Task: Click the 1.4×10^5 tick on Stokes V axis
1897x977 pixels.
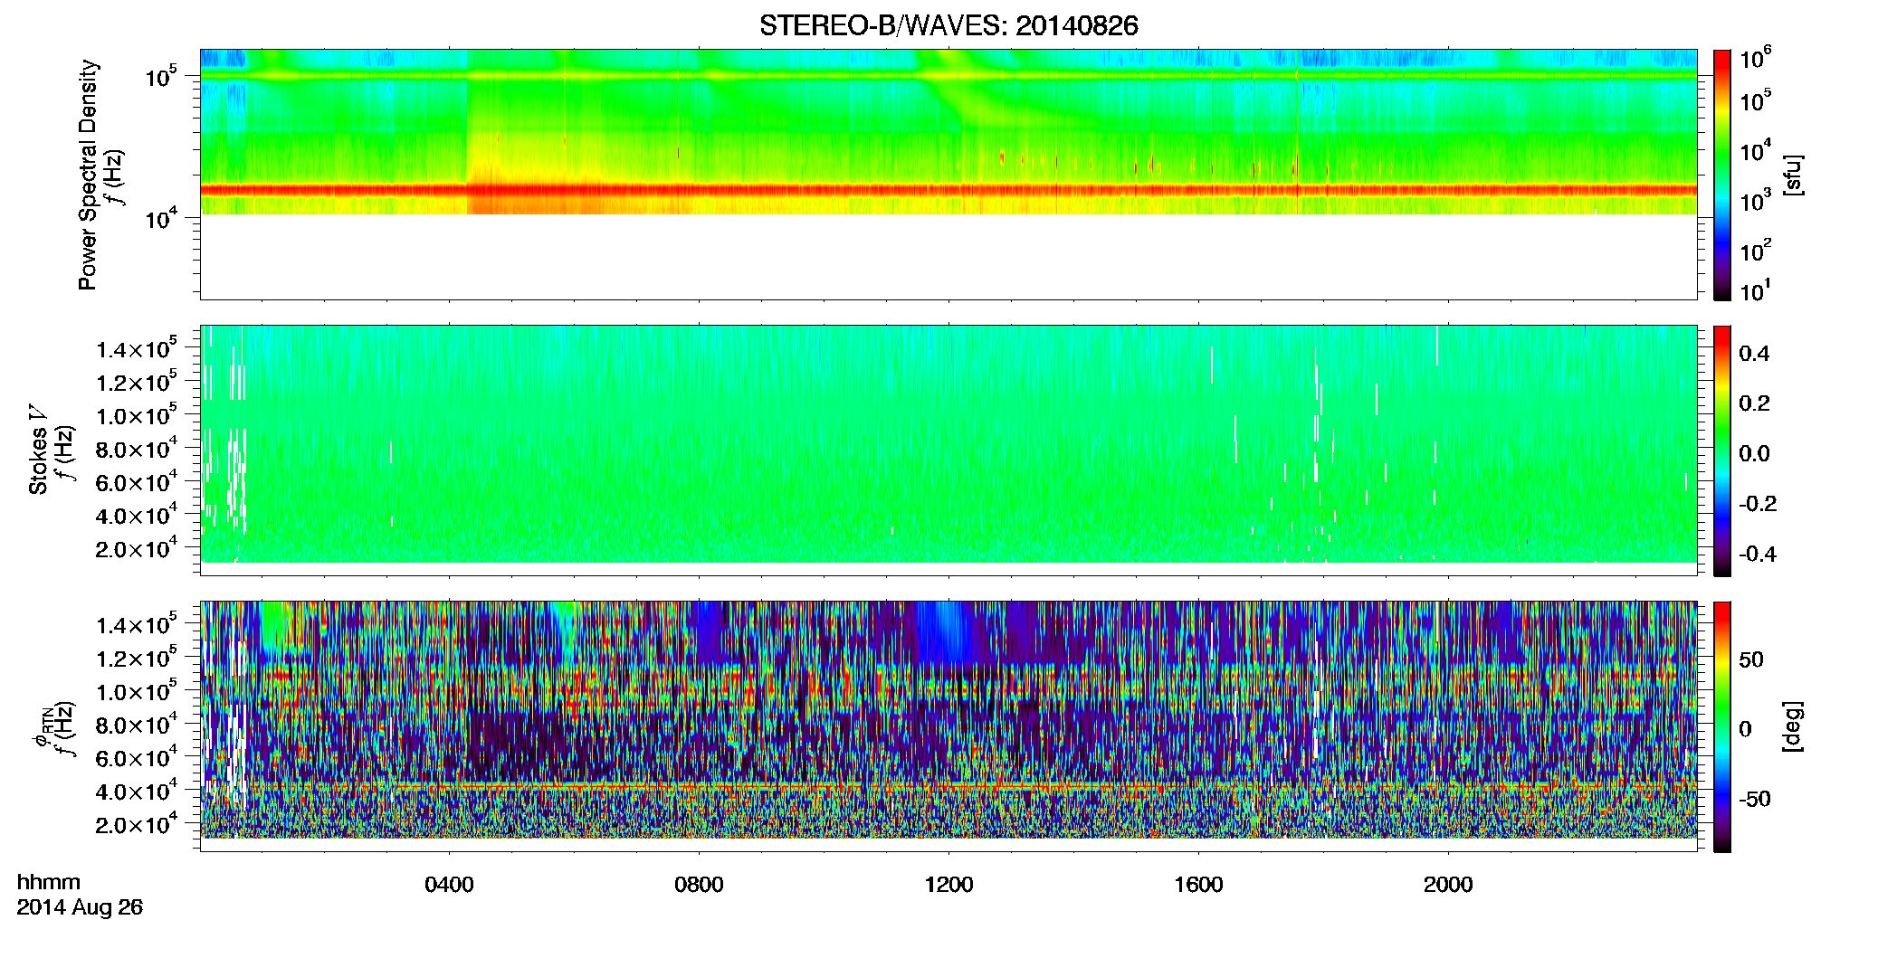Action: click(138, 348)
